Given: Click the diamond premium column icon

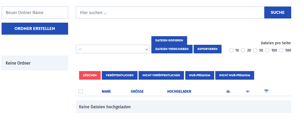Looking at the screenshot, I should [x=266, y=91].
